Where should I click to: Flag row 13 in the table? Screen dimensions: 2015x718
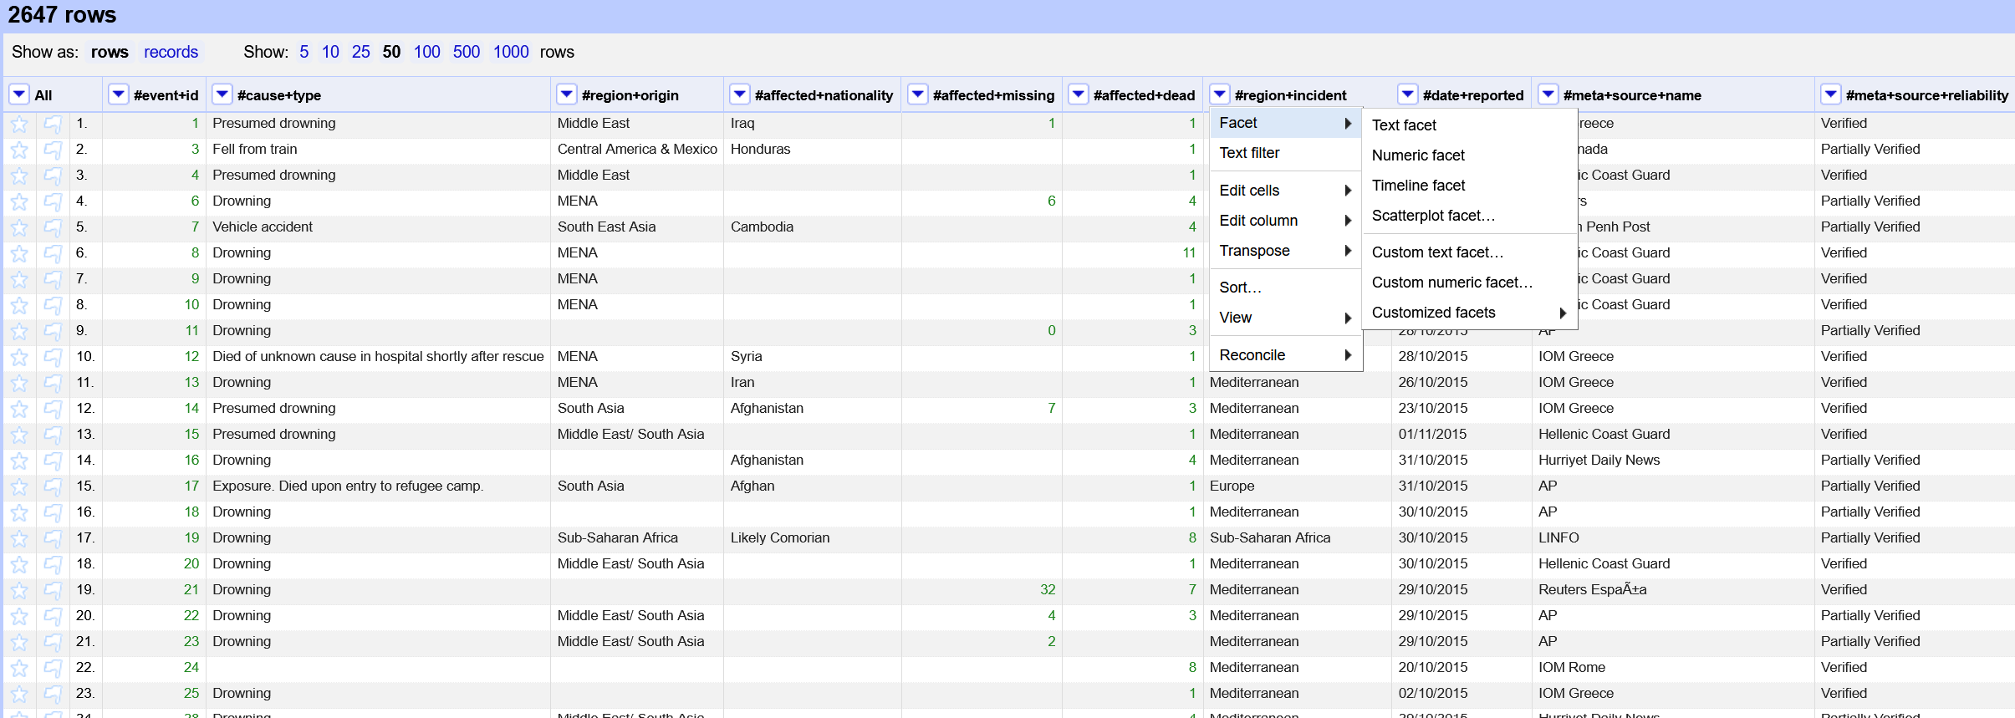point(53,435)
